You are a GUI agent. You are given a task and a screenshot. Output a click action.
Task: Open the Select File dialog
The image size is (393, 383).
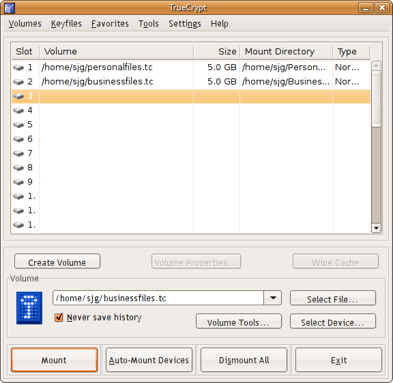pos(333,298)
